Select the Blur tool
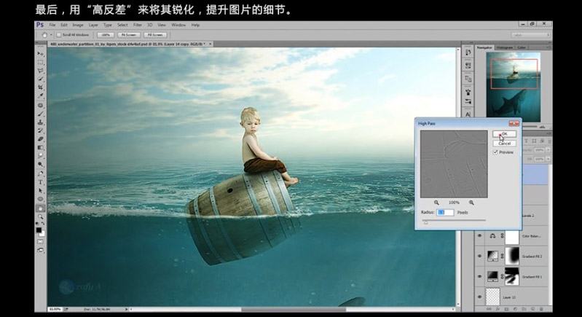The height and width of the screenshot is (317, 582). coord(41,156)
